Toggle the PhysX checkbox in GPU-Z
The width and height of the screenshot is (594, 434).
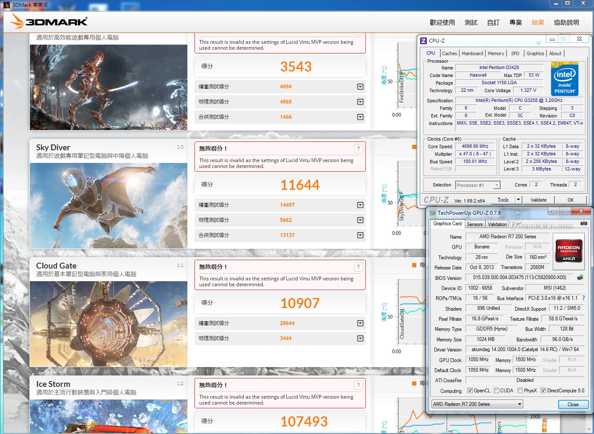click(x=520, y=391)
